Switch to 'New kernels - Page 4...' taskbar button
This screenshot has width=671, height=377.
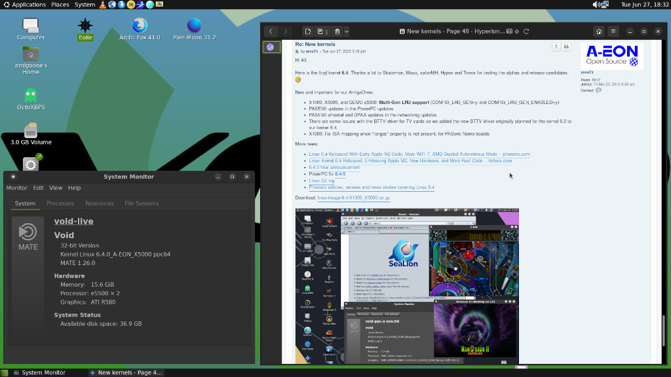[126, 372]
